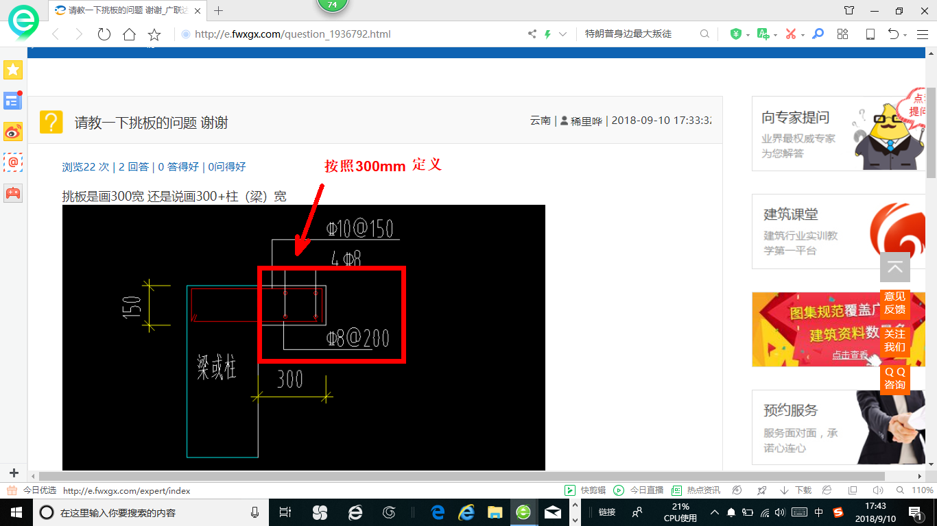Click the 图集规范 建筑资料 red banner ad
Image resolution: width=937 pixels, height=526 pixels.
point(839,329)
